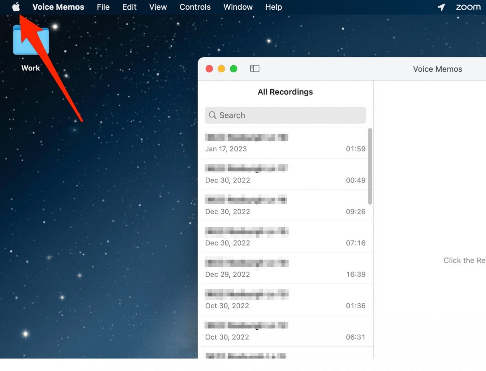Open the zoom app menu bar item
This screenshot has height=371, width=486.
[x=468, y=7]
